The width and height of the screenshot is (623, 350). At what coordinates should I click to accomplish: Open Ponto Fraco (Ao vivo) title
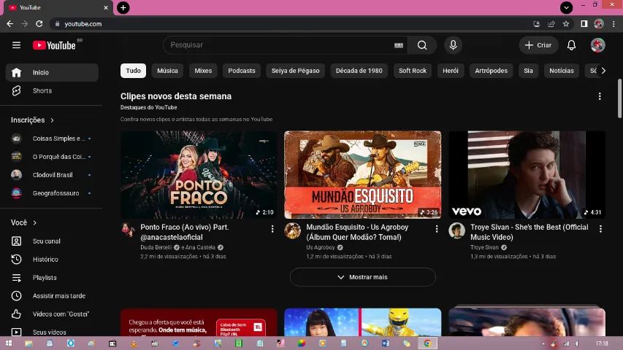click(184, 232)
